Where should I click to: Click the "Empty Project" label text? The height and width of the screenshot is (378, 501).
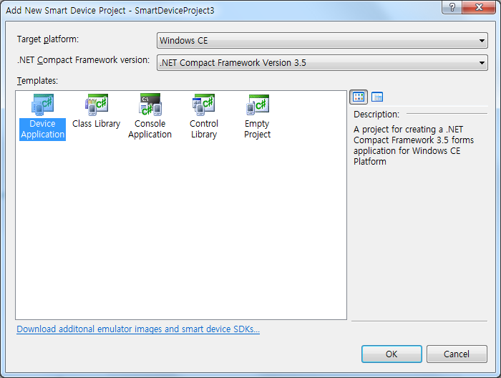coord(257,130)
